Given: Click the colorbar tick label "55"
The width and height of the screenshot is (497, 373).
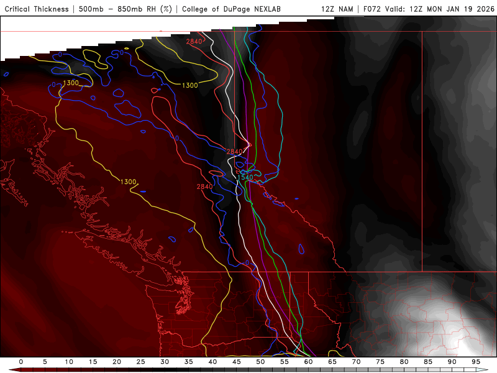Looking at the screenshot, I should [285, 362].
